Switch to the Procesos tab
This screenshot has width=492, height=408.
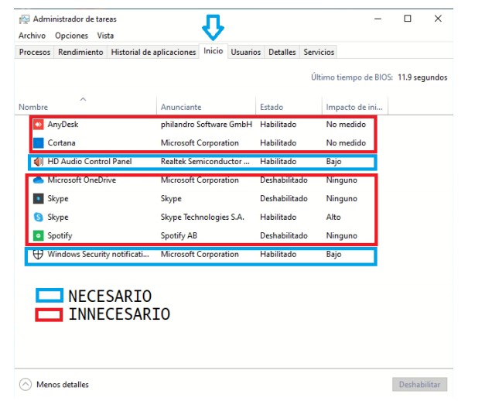click(35, 52)
